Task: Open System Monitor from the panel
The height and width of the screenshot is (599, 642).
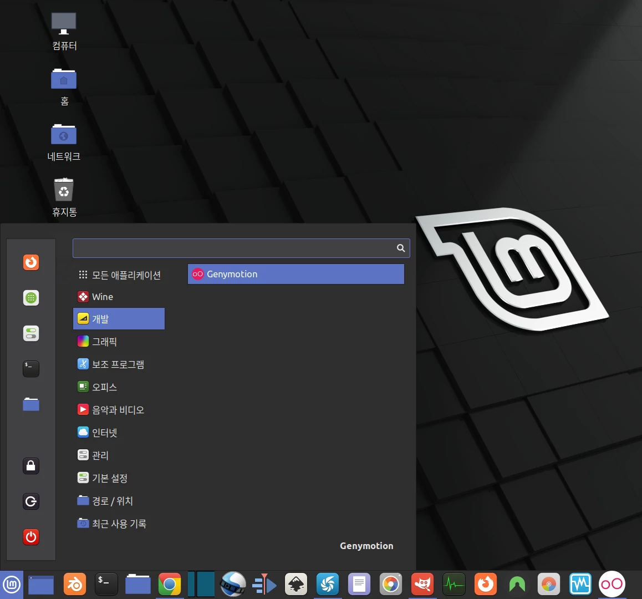Action: (454, 585)
